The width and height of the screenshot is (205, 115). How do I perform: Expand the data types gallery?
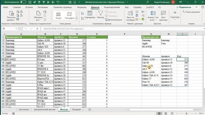77,19
